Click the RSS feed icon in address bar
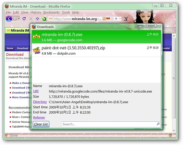The image size is (183, 145). pos(104,19)
